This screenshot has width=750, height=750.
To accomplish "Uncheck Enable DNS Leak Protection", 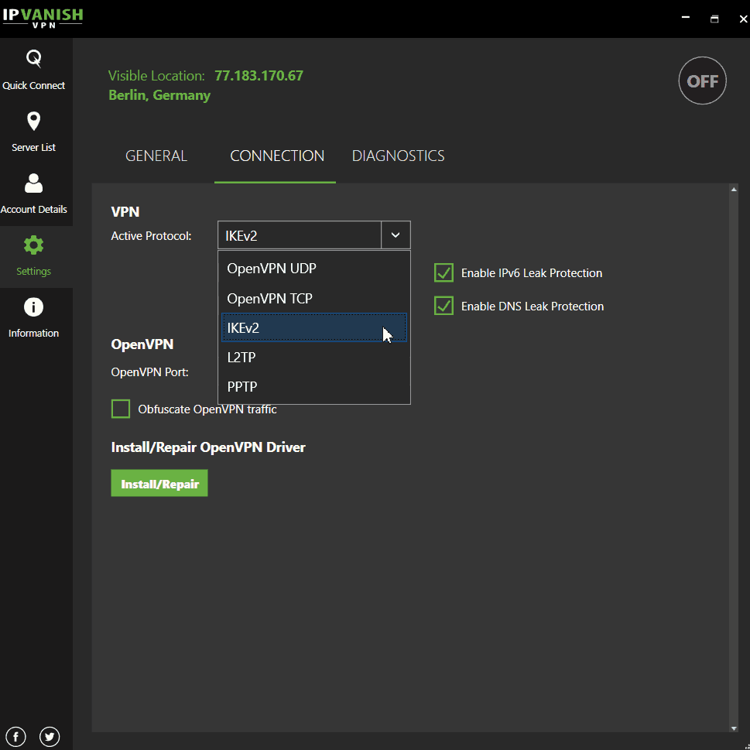I will [x=443, y=307].
